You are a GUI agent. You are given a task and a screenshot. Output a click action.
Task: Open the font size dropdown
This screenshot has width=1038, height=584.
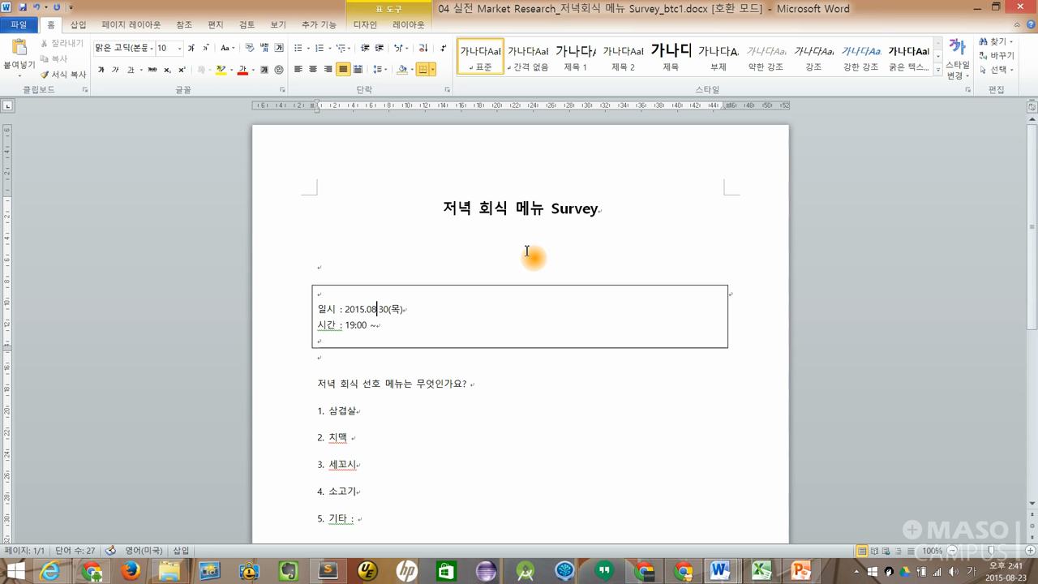click(180, 48)
